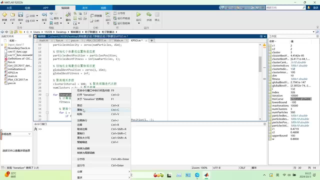
Task: Select 复制 (Copy) in the context menu
Action: coord(80,110)
